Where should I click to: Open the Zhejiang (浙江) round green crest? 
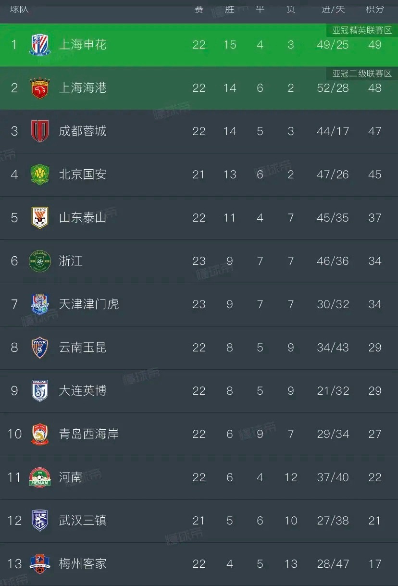(x=40, y=261)
